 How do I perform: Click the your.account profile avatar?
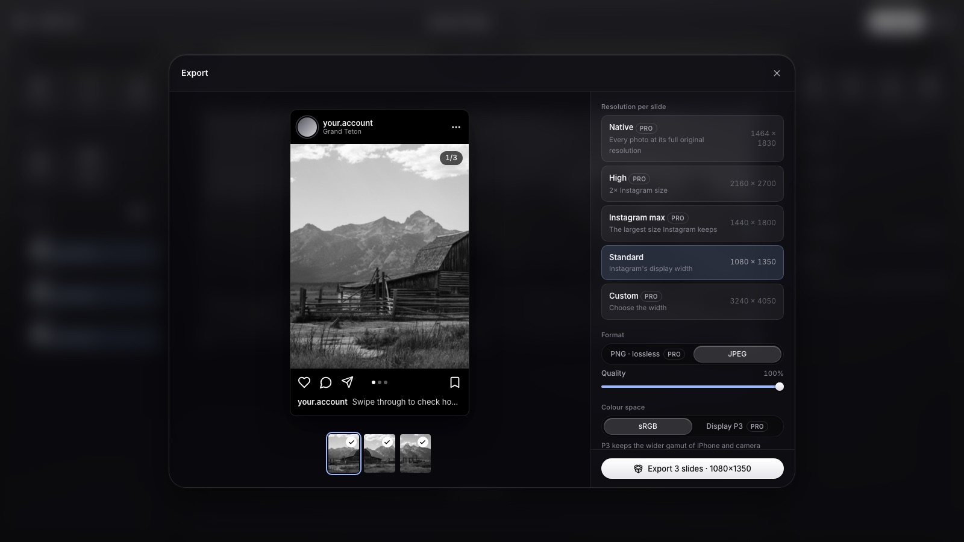tap(307, 127)
